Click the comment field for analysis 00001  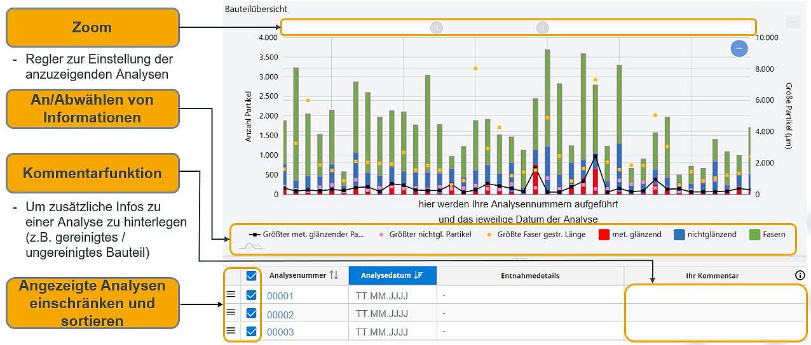[715, 296]
